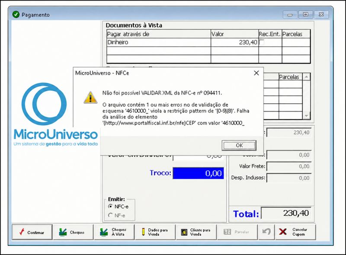Viewport: 346px width, 255px height.
Task: Open Cliente para Venda
Action: click(196, 232)
